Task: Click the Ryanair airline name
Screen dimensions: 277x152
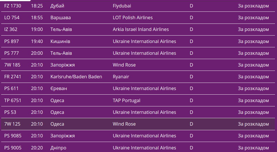Action: (121, 77)
